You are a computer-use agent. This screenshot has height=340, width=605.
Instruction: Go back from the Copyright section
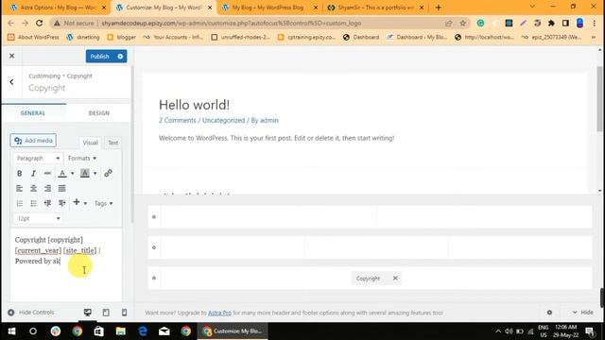click(x=11, y=82)
